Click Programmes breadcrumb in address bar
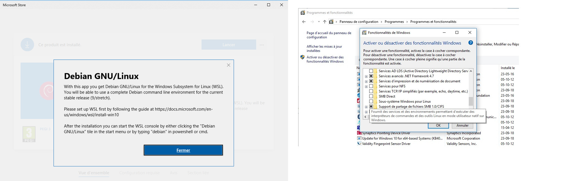Image resolution: width=575 pixels, height=181 pixels. pos(394,22)
